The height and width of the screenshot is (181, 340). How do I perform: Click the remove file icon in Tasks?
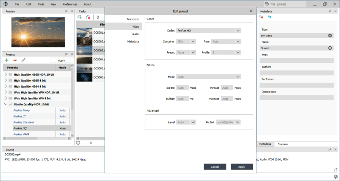88,17
